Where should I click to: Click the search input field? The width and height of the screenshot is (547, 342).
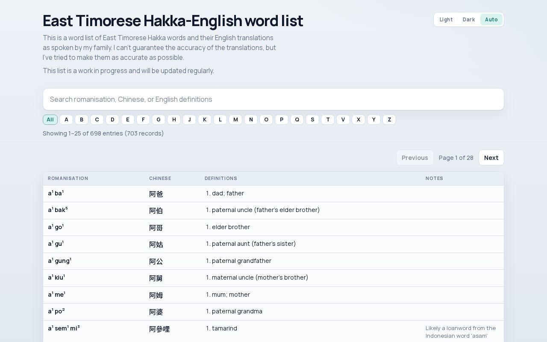tap(273, 99)
